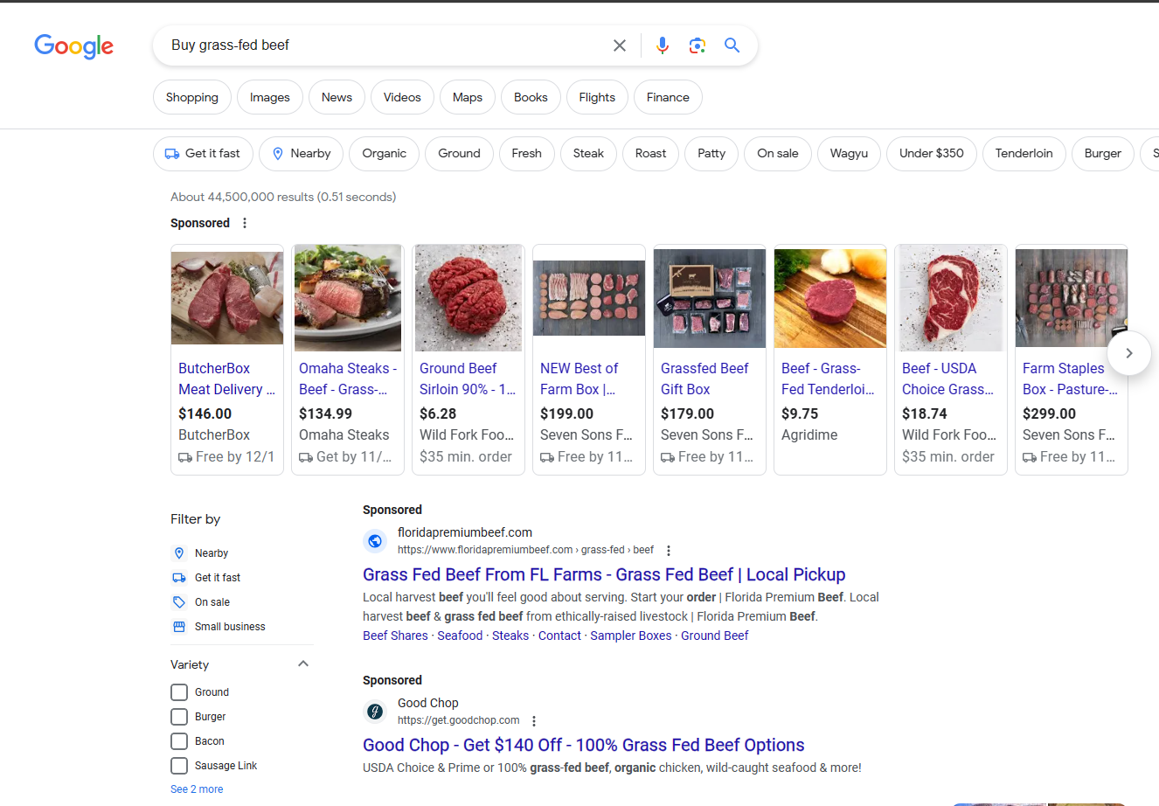Image resolution: width=1159 pixels, height=806 pixels.
Task: Apply the Organic filter chip
Action: (x=385, y=154)
